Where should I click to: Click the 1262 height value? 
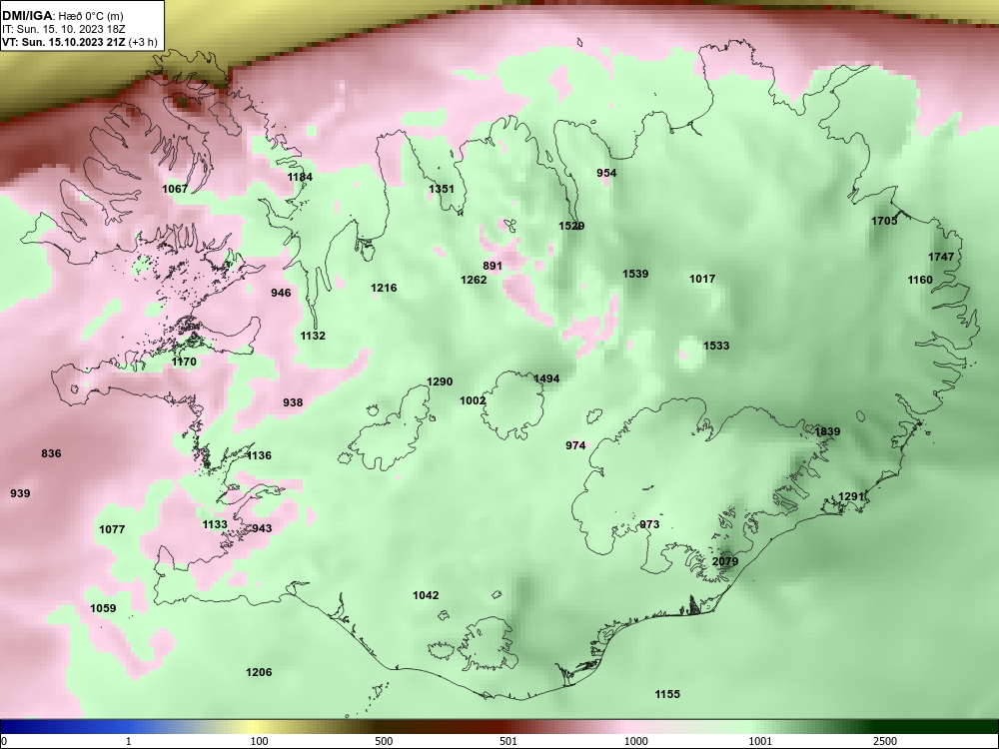(474, 280)
